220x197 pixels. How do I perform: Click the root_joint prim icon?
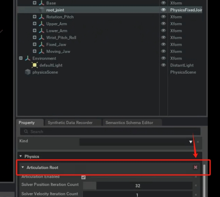pyautogui.click(x=41, y=10)
